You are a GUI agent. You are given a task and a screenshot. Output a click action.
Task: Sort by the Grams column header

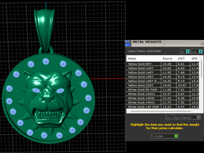(x=168, y=58)
